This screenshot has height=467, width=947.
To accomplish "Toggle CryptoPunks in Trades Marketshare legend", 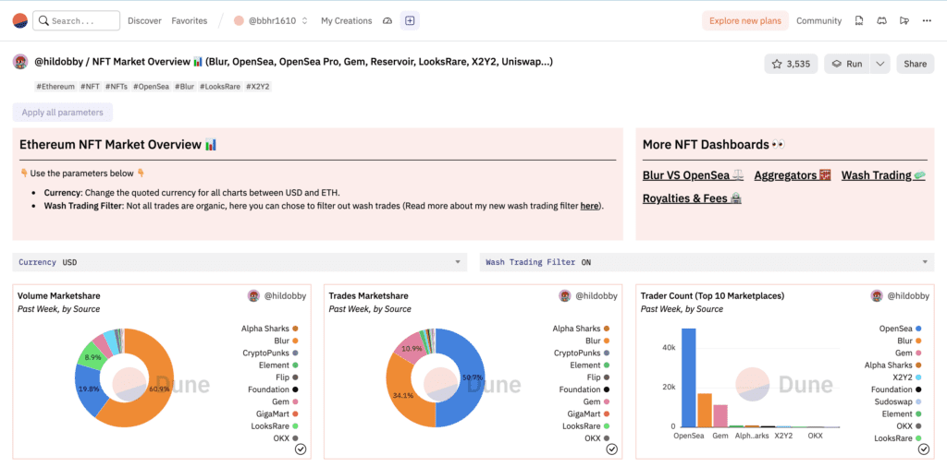I will pyautogui.click(x=583, y=353).
